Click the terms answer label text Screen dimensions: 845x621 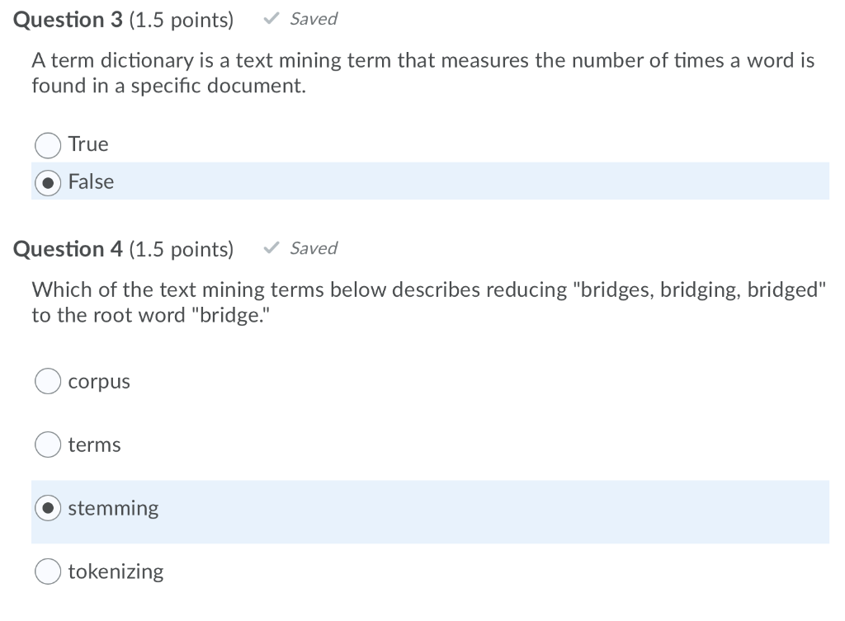tap(95, 445)
